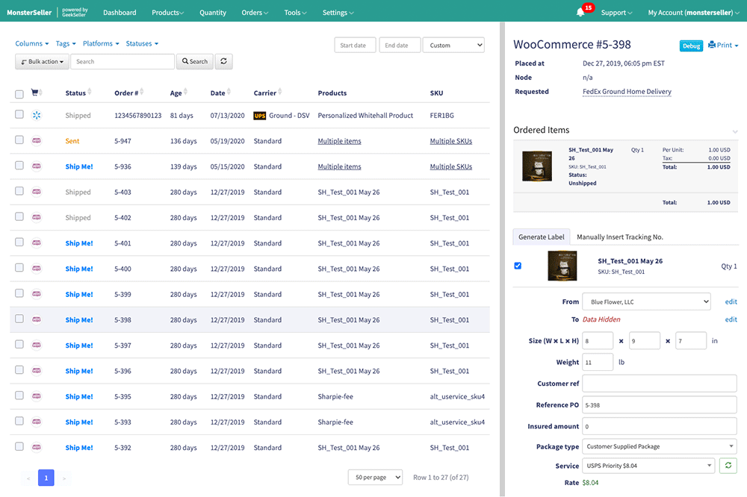Open Multiple items link for order 5-947
747x497 pixels.
(339, 141)
